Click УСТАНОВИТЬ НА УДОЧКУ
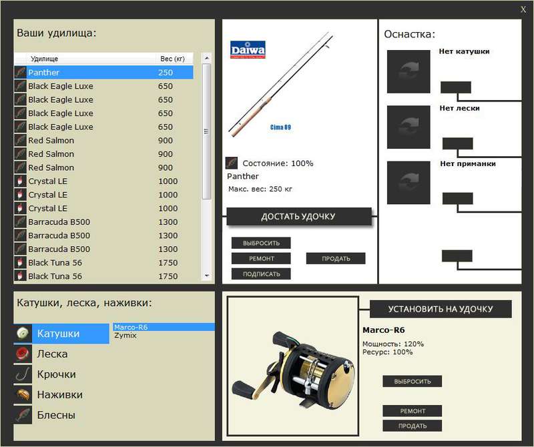This screenshot has width=534, height=447. 441,309
